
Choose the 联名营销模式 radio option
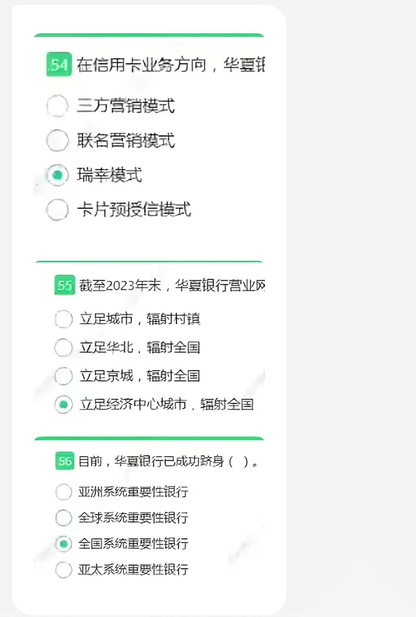(57, 140)
